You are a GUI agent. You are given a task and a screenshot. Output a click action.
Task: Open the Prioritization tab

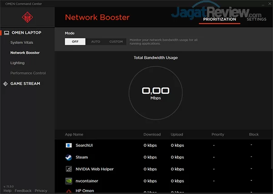point(220,19)
